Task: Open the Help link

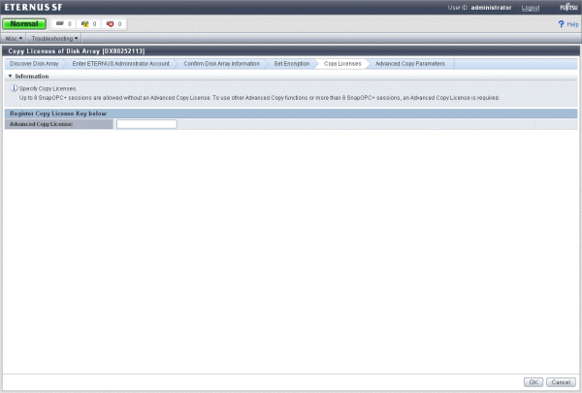Action: pos(572,24)
